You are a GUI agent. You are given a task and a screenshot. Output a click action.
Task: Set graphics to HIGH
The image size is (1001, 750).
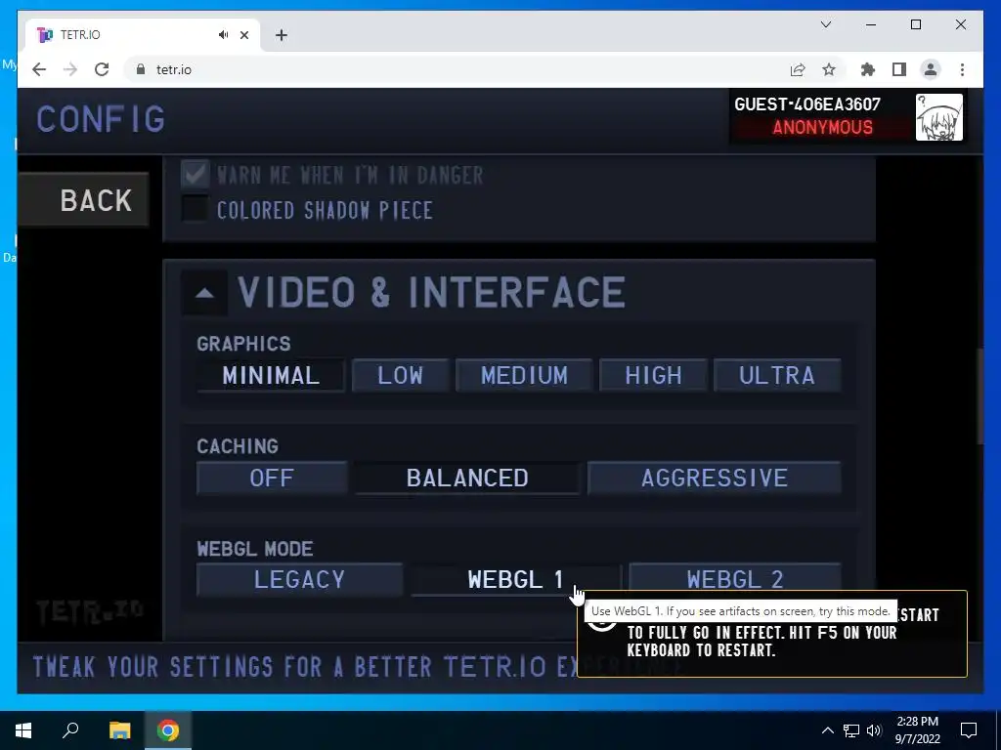coord(653,375)
